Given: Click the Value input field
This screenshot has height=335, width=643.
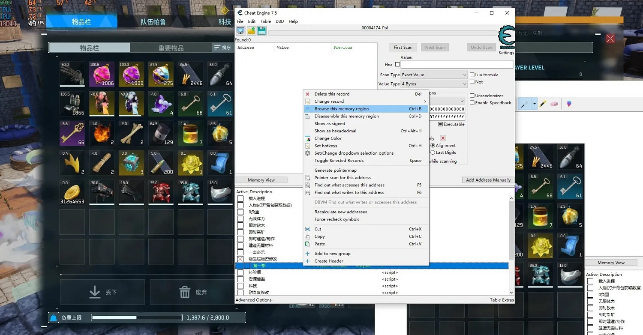Looking at the screenshot, I should click(x=457, y=65).
